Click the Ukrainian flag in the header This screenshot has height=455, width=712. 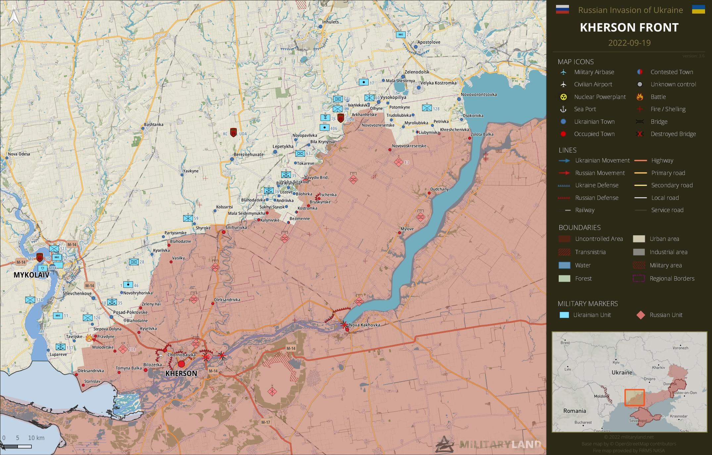[698, 9]
